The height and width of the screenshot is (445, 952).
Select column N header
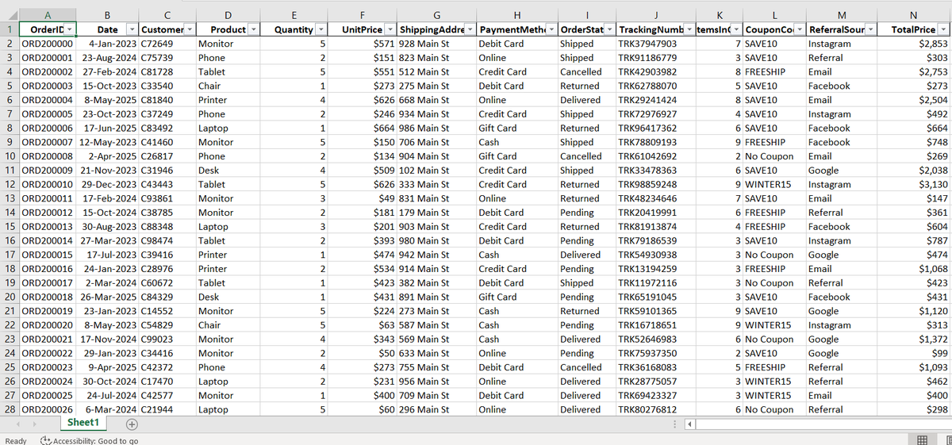914,14
